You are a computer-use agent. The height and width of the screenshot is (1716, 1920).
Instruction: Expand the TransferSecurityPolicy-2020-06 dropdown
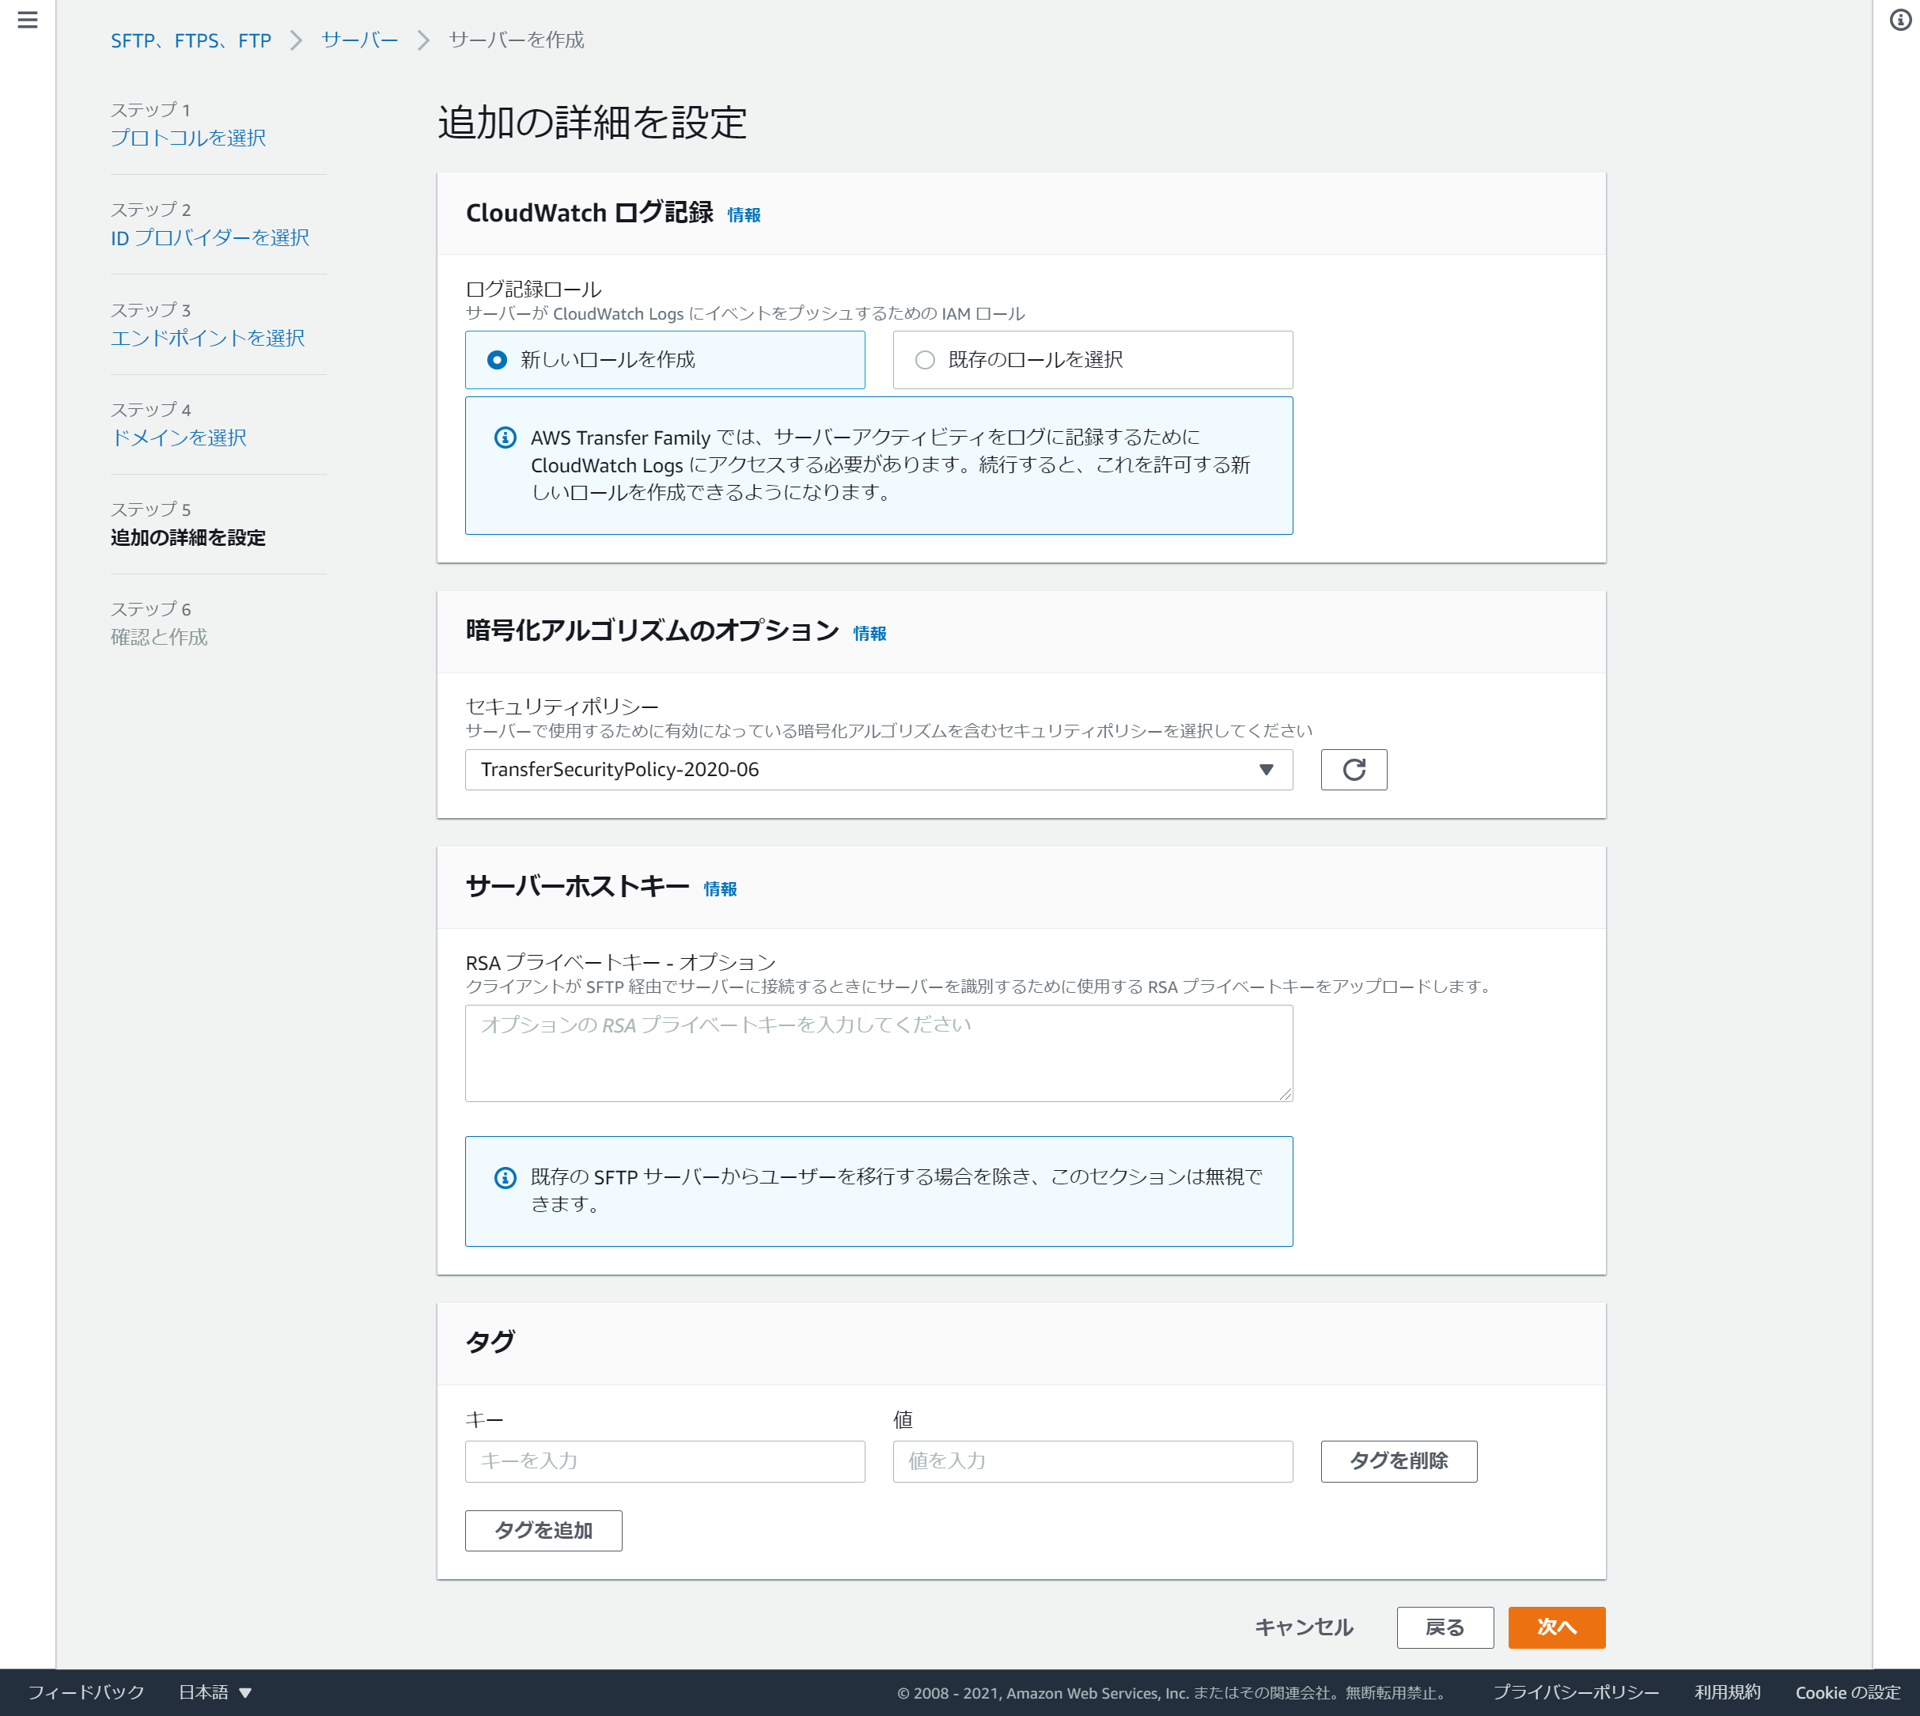(x=877, y=769)
